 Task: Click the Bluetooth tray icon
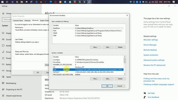tap(140, 2)
